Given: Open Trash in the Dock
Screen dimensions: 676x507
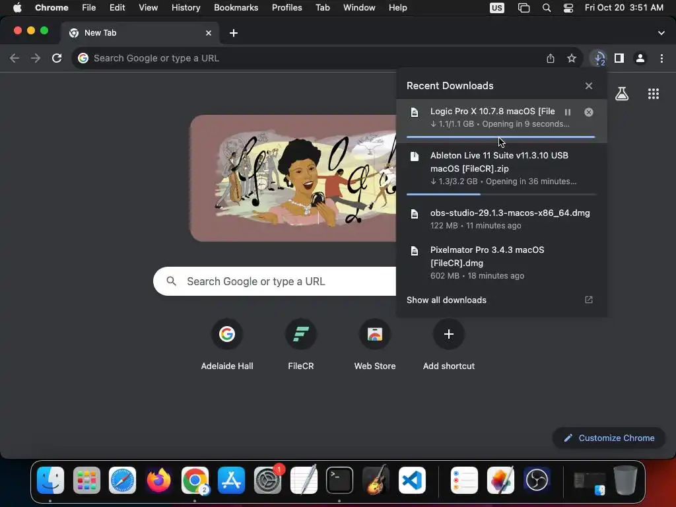Looking at the screenshot, I should point(626,481).
